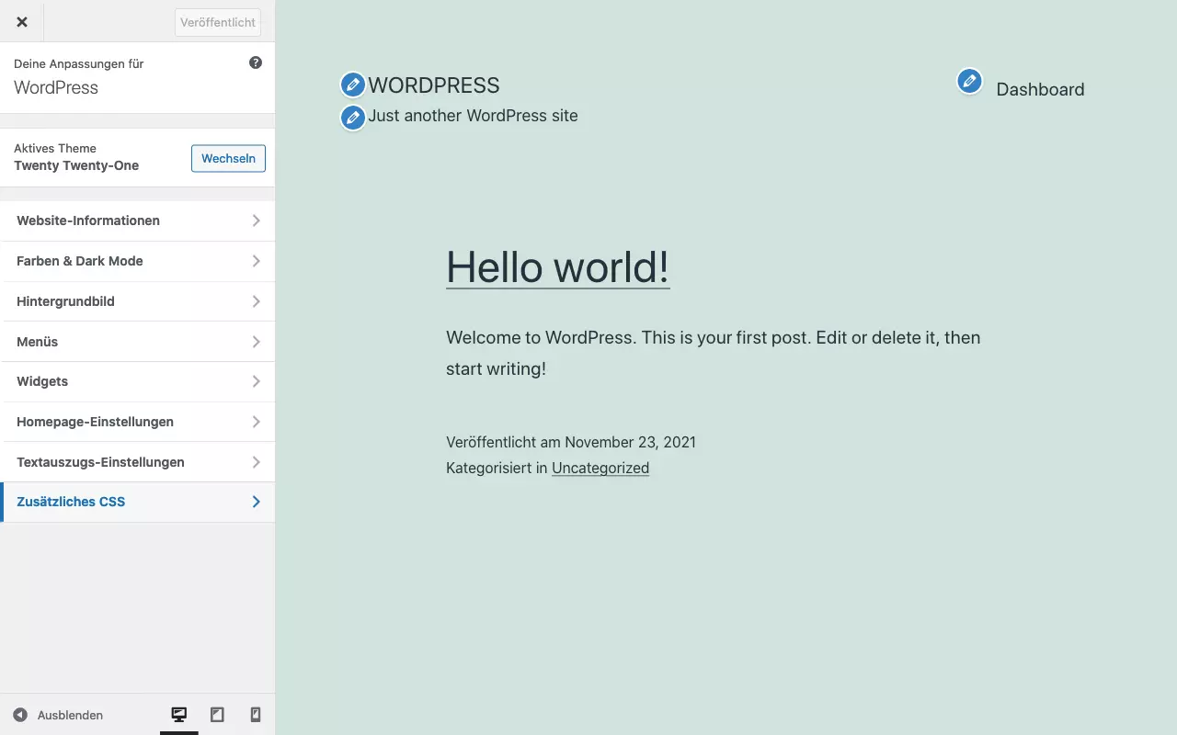Screen dimensions: 1177x735
Task: Open the Widgets section
Action: [138, 381]
